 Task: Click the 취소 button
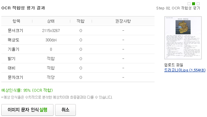point(65,110)
